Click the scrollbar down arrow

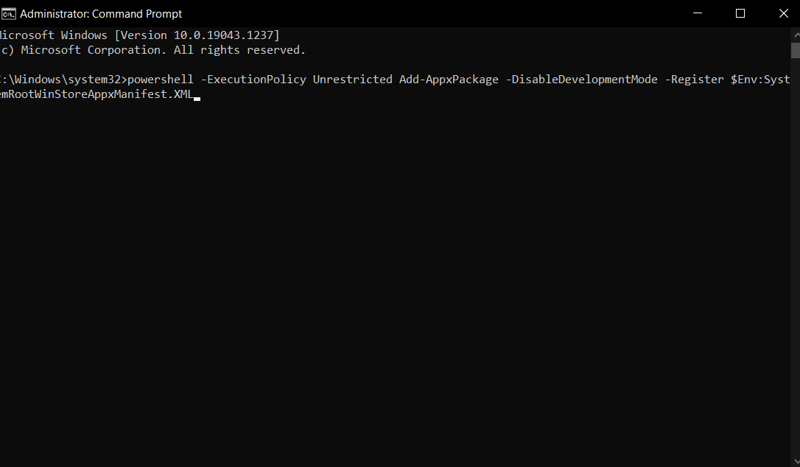[796, 461]
